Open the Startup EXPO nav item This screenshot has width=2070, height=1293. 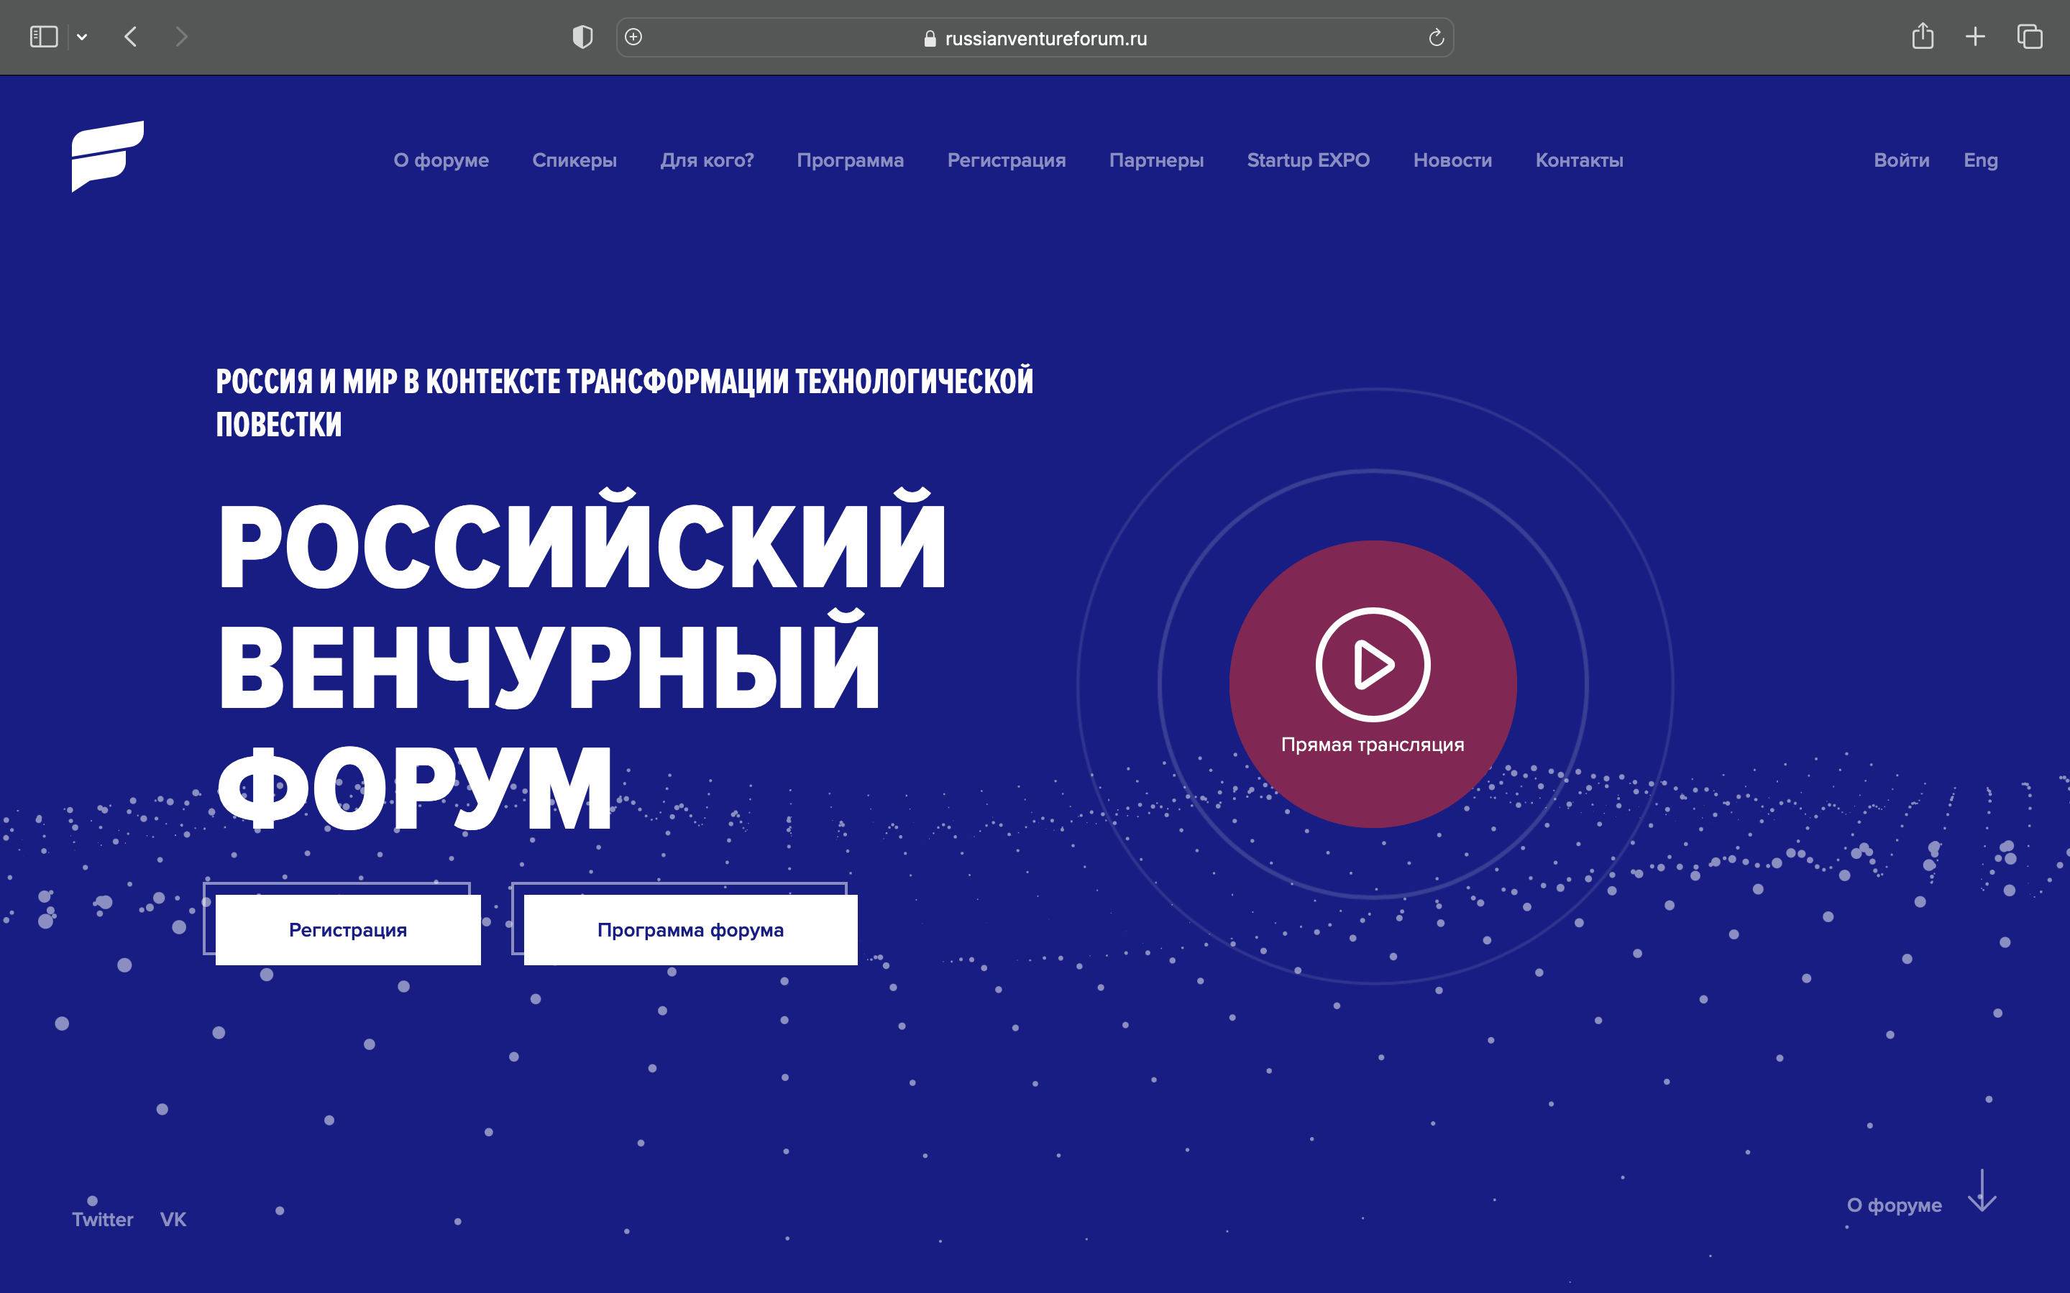tap(1308, 161)
